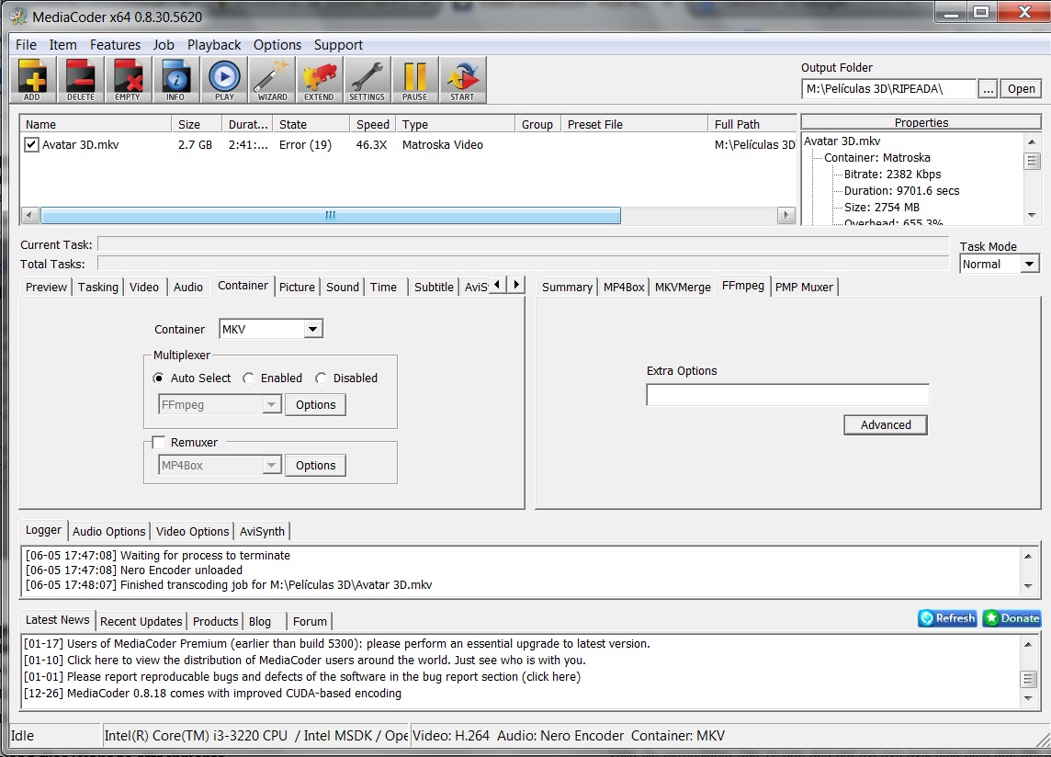Click the DELETE toolbar icon
1051x757 pixels.
pos(81,80)
